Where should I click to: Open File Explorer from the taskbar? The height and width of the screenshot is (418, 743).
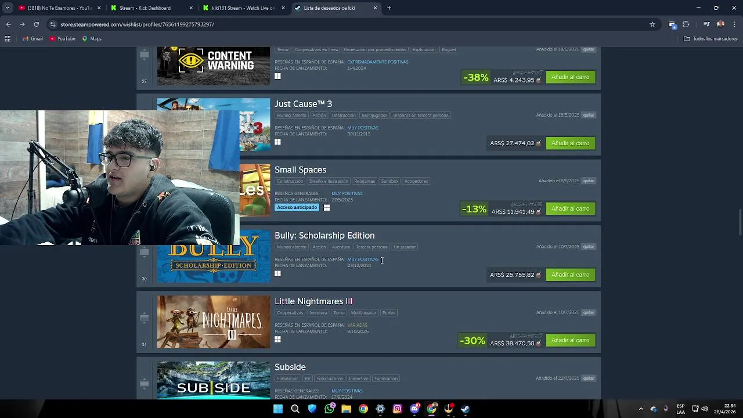tap(346, 409)
